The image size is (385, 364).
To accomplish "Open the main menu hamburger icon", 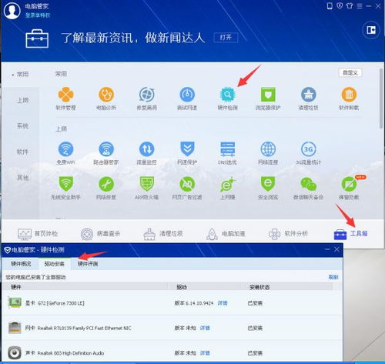I will pos(360,6).
